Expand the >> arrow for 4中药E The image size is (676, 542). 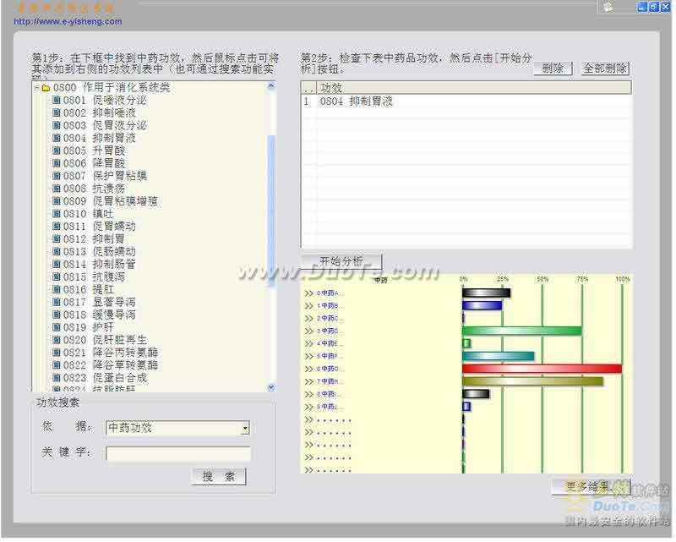point(308,344)
